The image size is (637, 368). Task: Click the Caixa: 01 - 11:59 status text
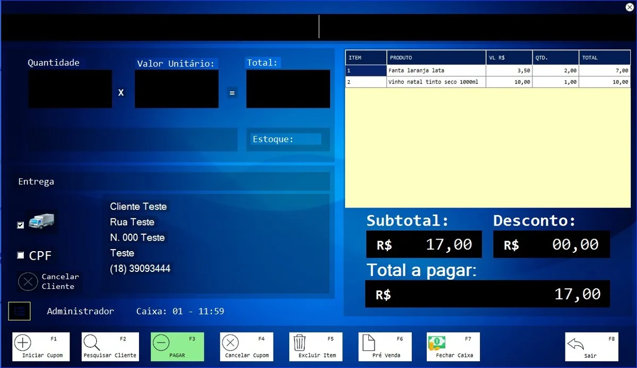point(180,311)
